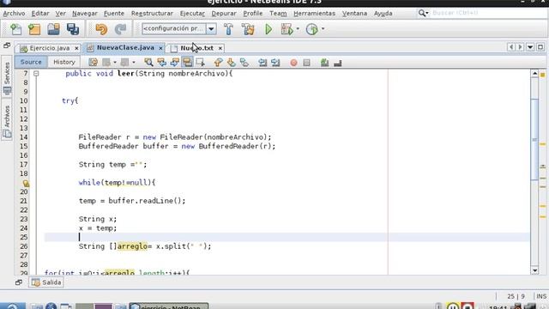Close the Nuevo.txt tab

[220, 48]
